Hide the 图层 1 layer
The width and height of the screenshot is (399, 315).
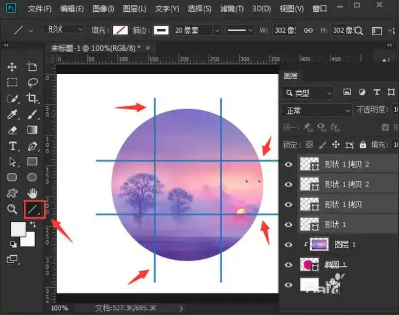coord(288,245)
